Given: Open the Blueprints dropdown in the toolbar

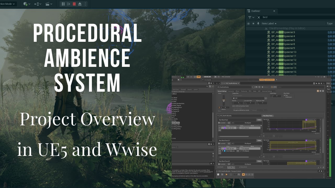Looking at the screenshot, I should click(x=38, y=4).
